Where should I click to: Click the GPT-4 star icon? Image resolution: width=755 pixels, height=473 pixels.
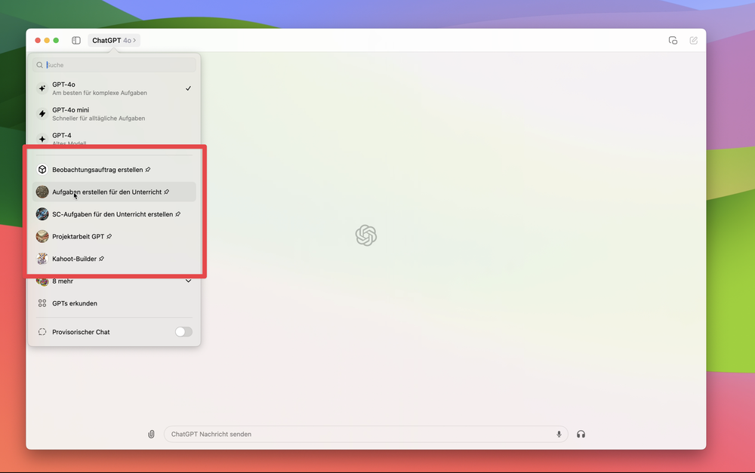point(42,139)
